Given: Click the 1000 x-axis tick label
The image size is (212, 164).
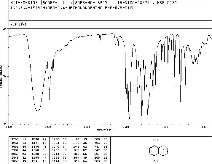Looking at the screenshot, I should pyautogui.click(x=165, y=127).
